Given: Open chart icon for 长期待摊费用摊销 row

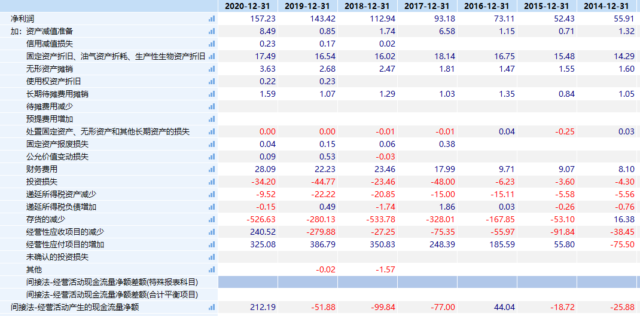Looking at the screenshot, I should pos(212,94).
